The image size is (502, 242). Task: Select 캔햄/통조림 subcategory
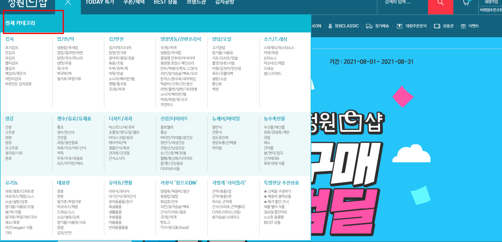coord(118,84)
